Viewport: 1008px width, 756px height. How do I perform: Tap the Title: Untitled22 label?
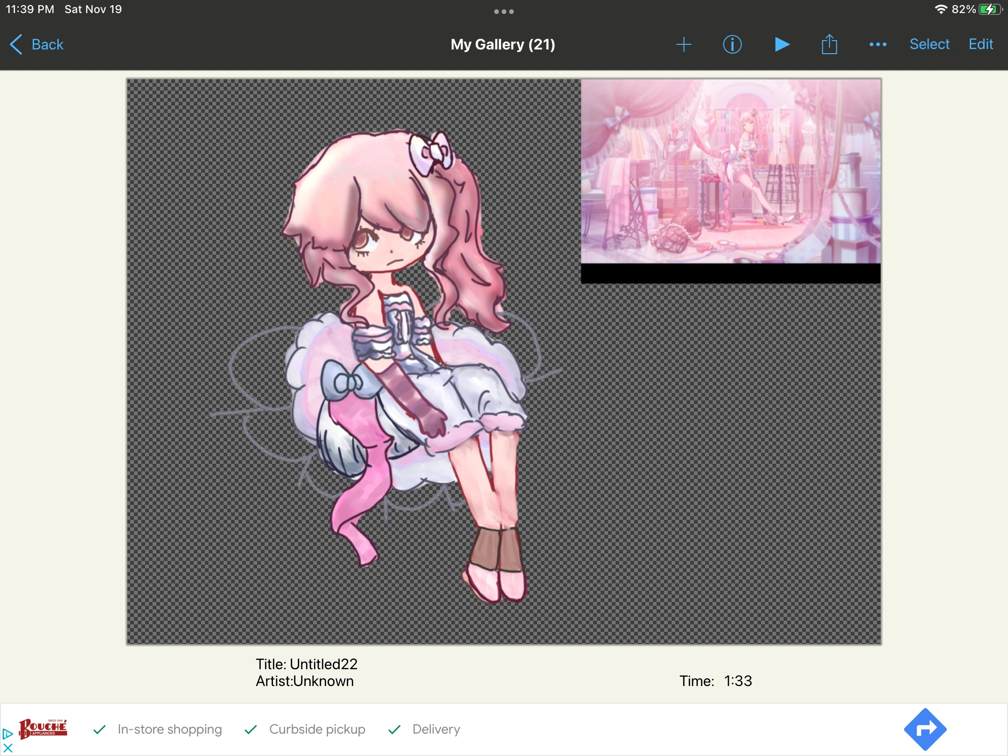[x=307, y=664]
